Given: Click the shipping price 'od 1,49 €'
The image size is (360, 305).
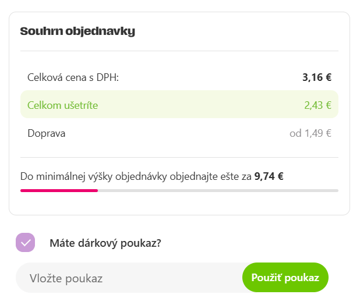Looking at the screenshot, I should click(x=310, y=133).
